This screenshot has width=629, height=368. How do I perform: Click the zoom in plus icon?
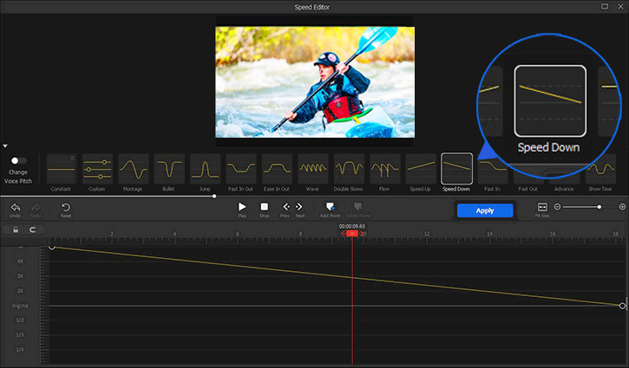(622, 207)
